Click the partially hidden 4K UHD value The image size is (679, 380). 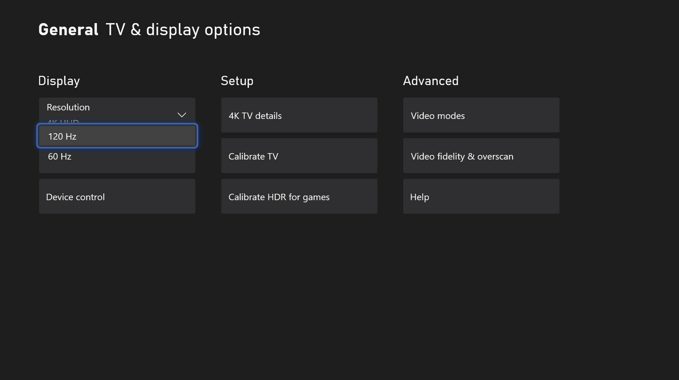63,122
